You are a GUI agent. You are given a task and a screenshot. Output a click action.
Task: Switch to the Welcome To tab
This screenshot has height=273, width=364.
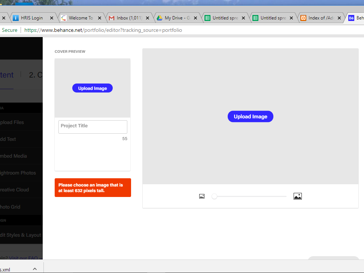click(81, 18)
